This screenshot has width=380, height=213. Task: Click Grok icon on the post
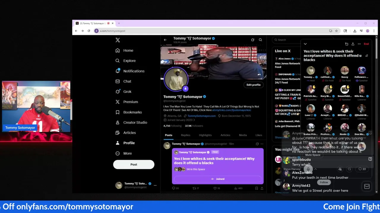click(257, 144)
